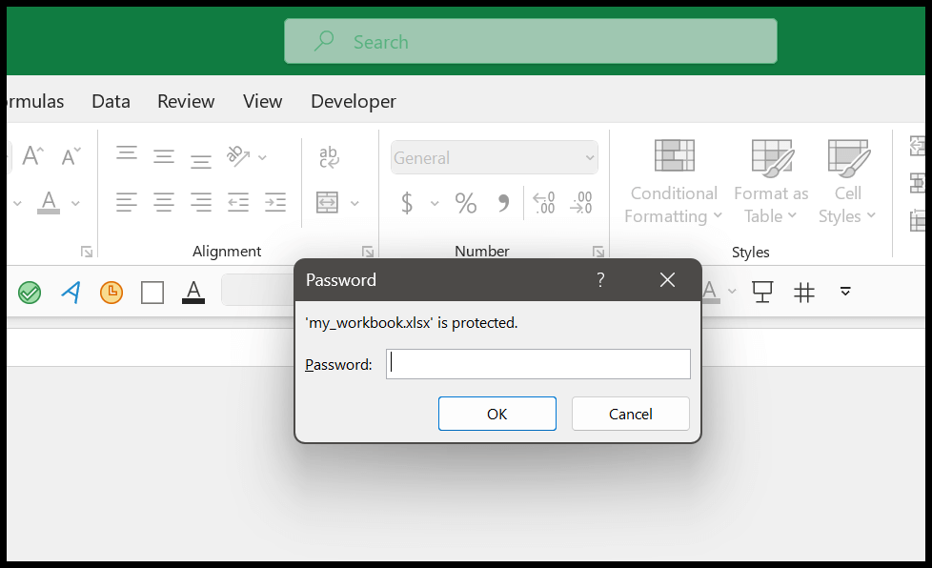
Task: Switch to the Formulas tab
Action: coord(35,102)
